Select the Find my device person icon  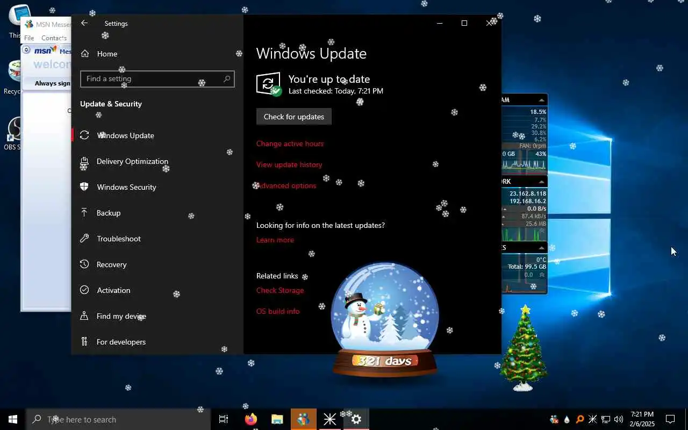tap(84, 316)
